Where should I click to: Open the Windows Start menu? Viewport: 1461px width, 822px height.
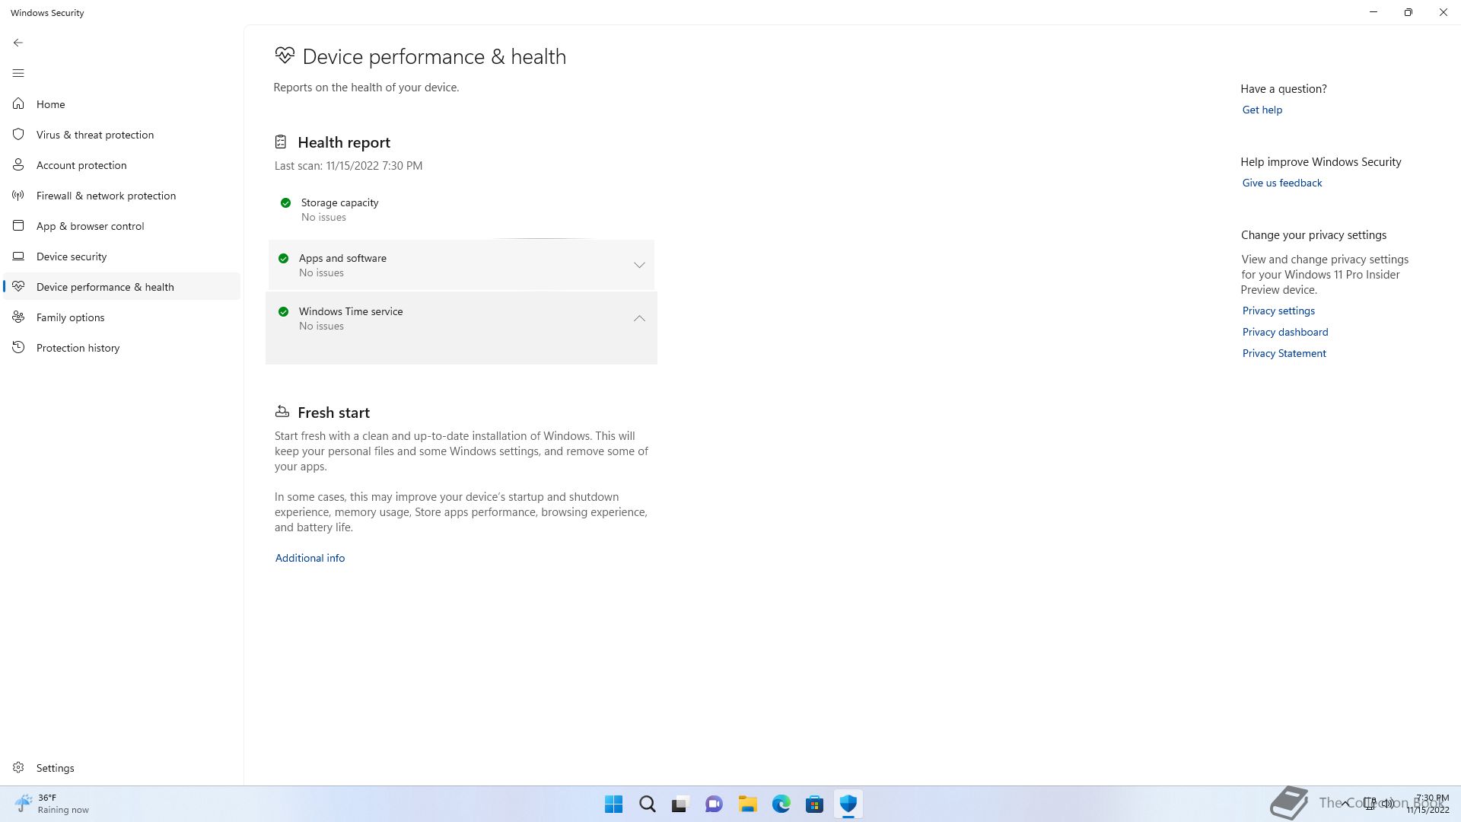point(613,804)
